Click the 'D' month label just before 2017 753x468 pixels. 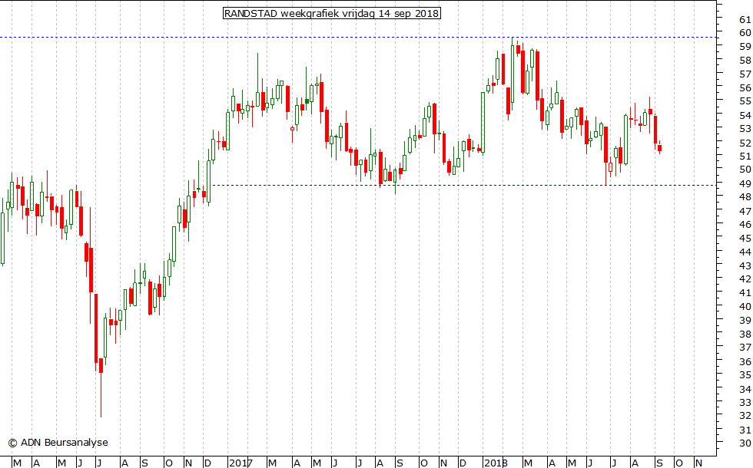click(x=208, y=463)
